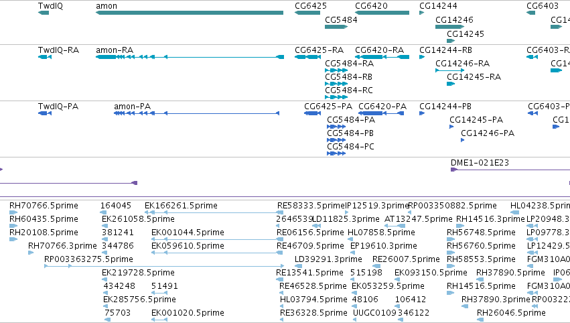The height and width of the screenshot is (323, 570).
Task: Click the EK166261.5prime EST feature line
Action: (x=214, y=212)
